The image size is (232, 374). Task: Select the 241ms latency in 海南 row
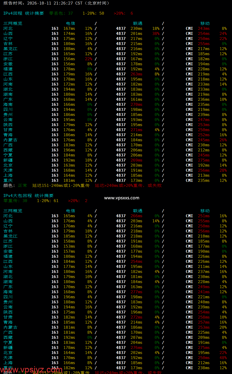[x=204, y=292]
